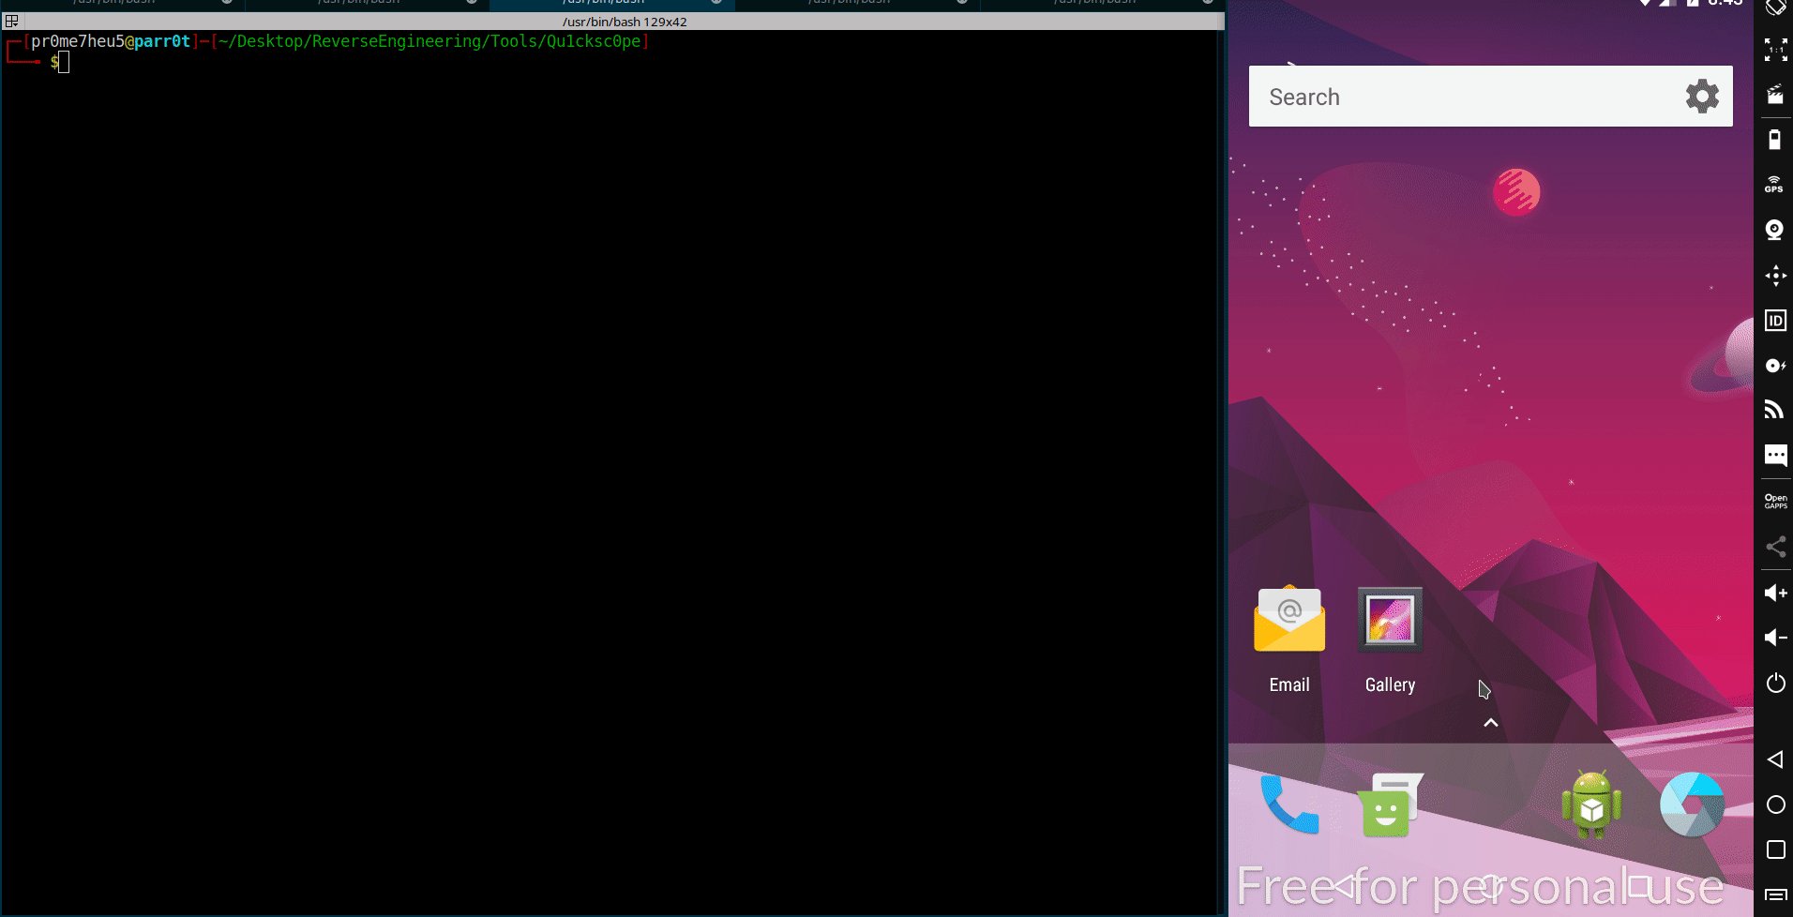The image size is (1793, 917).
Task: Open the Disk I/O widget
Action: [1775, 366]
